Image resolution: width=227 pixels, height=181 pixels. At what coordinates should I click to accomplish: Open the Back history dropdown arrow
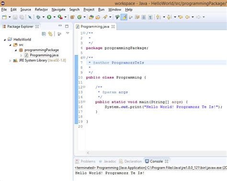point(193,17)
